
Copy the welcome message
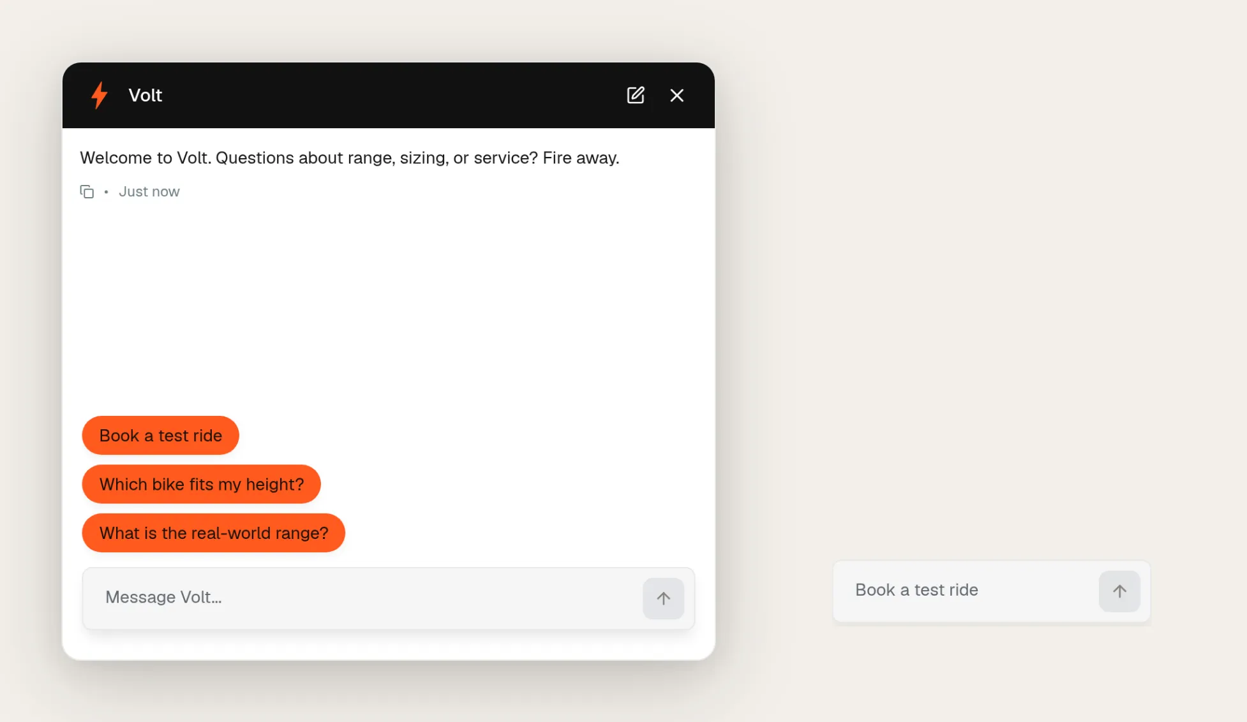(87, 191)
